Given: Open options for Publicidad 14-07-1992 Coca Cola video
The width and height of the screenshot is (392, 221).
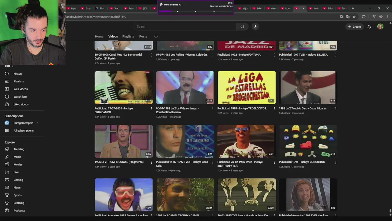Looking at the screenshot, I should point(213,162).
